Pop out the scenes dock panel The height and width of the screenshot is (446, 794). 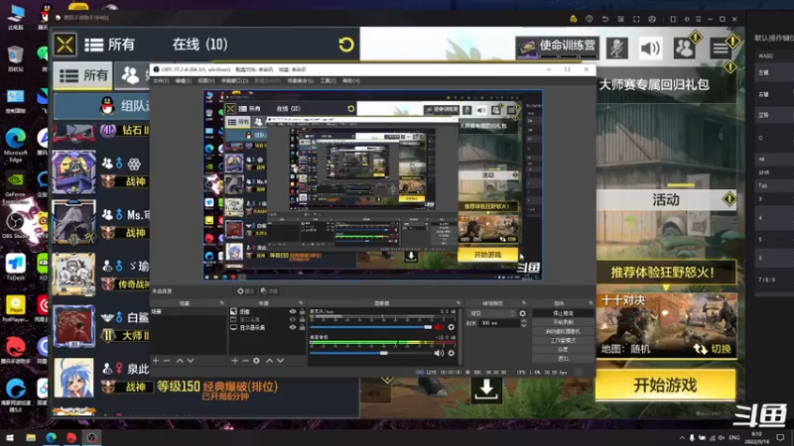coord(221,303)
